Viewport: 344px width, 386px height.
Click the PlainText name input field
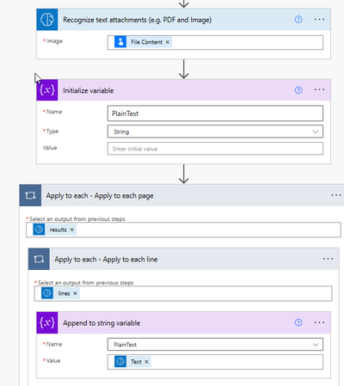coord(215,113)
